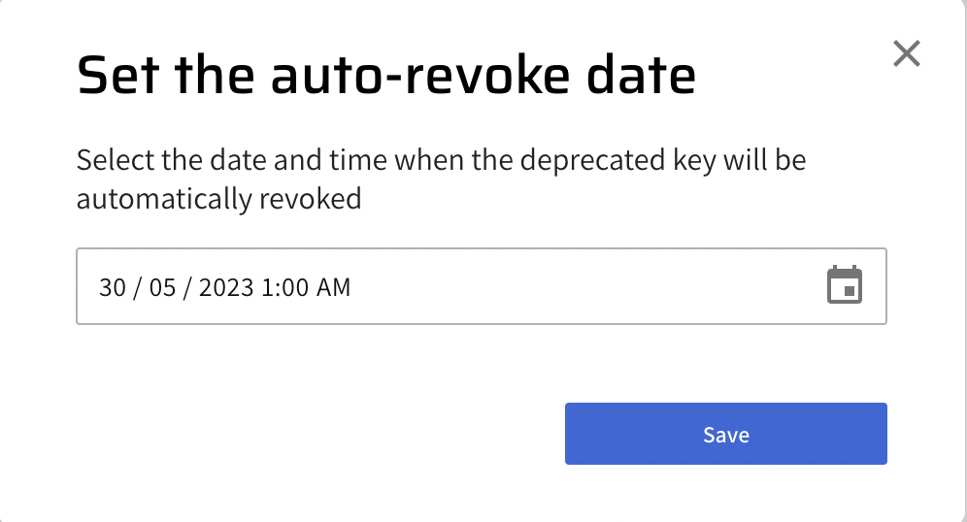Select the hour digit in 1:00 AM

pyautogui.click(x=267, y=287)
